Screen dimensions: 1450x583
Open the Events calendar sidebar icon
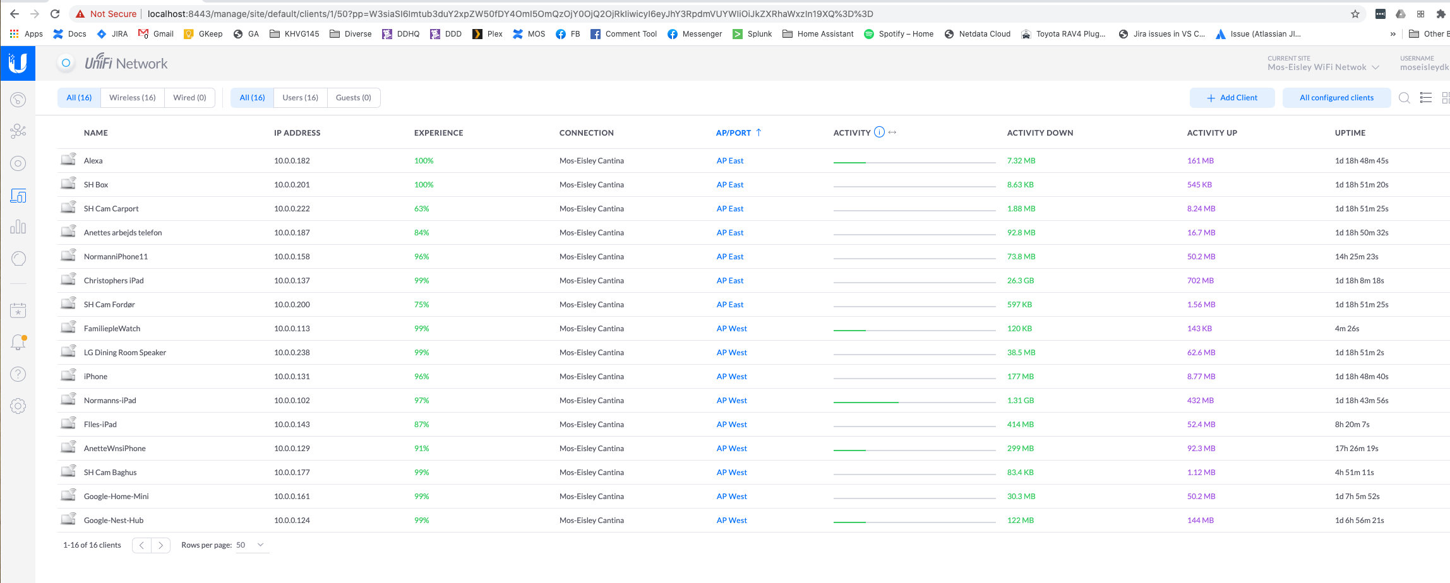pyautogui.click(x=18, y=310)
